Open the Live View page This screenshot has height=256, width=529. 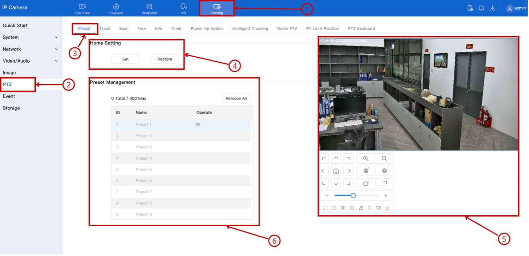[x=82, y=9]
